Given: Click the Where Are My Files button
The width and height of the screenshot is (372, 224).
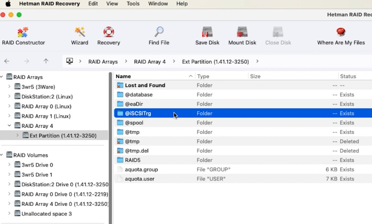Looking at the screenshot, I should tap(341, 36).
